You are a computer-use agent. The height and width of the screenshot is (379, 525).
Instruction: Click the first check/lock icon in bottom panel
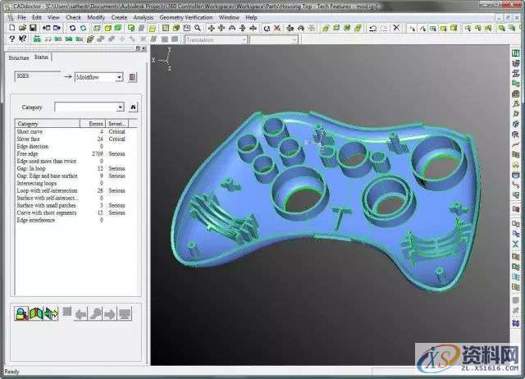[22, 313]
